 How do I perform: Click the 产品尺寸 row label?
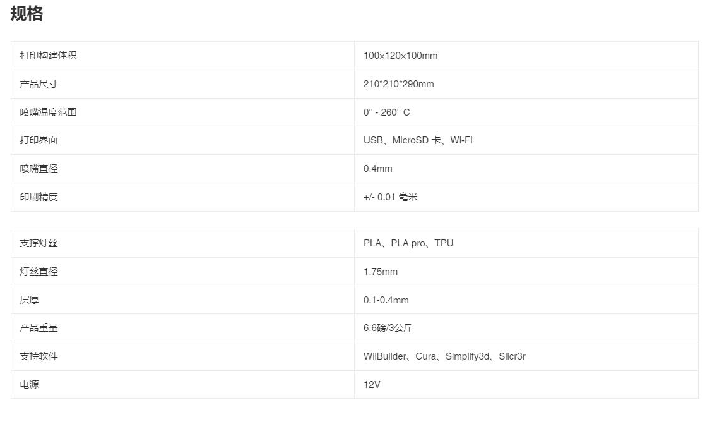[39, 84]
